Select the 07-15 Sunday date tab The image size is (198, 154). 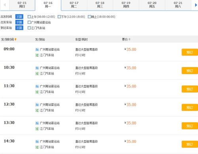22,5
